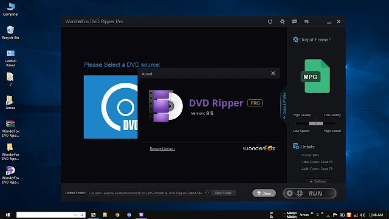Select the James folder on desktop
The height and width of the screenshot is (219, 389).
10,102
